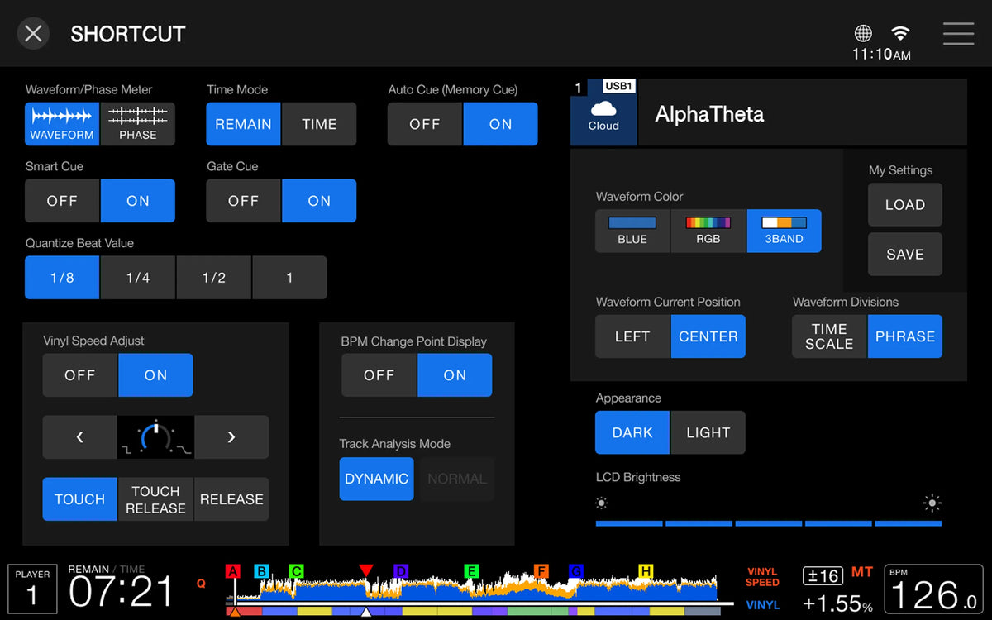Viewport: 992px width, 620px height.
Task: Select the WAVEFORM display mode
Action: 62,124
